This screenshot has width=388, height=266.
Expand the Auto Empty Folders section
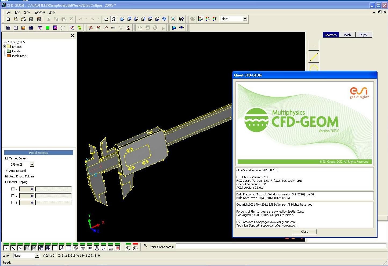tap(6, 176)
